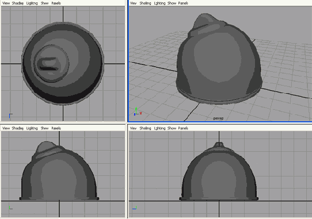Open Lighting menu in bottom-left side panel
This screenshot has height=219, width=312.
coord(32,128)
